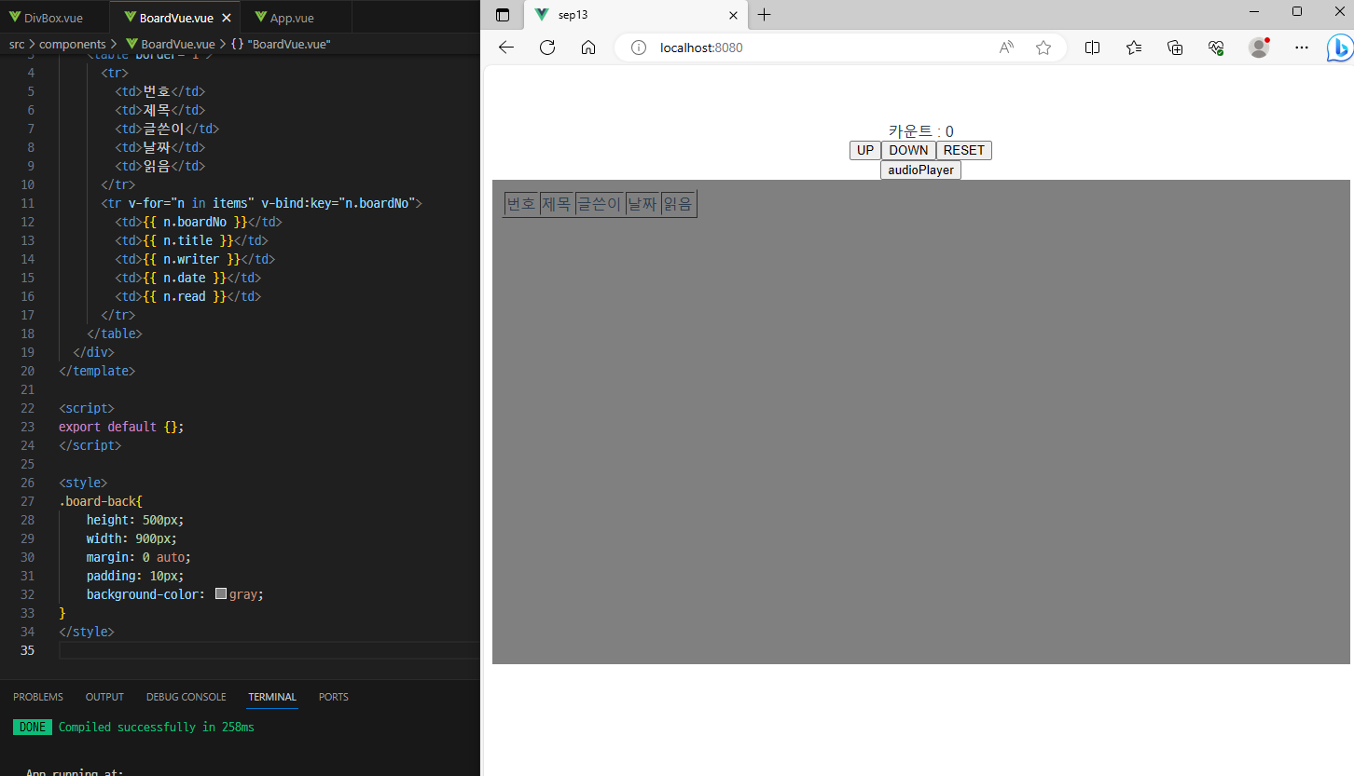The width and height of the screenshot is (1354, 776).
Task: Place cursor on empty line 35
Action: [269, 650]
